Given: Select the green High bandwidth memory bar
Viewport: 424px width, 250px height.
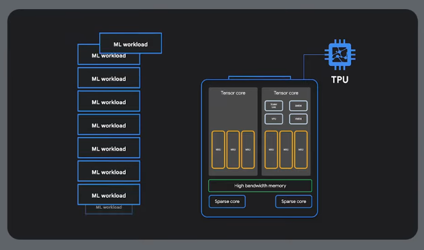Looking at the screenshot, I should 260,185.
